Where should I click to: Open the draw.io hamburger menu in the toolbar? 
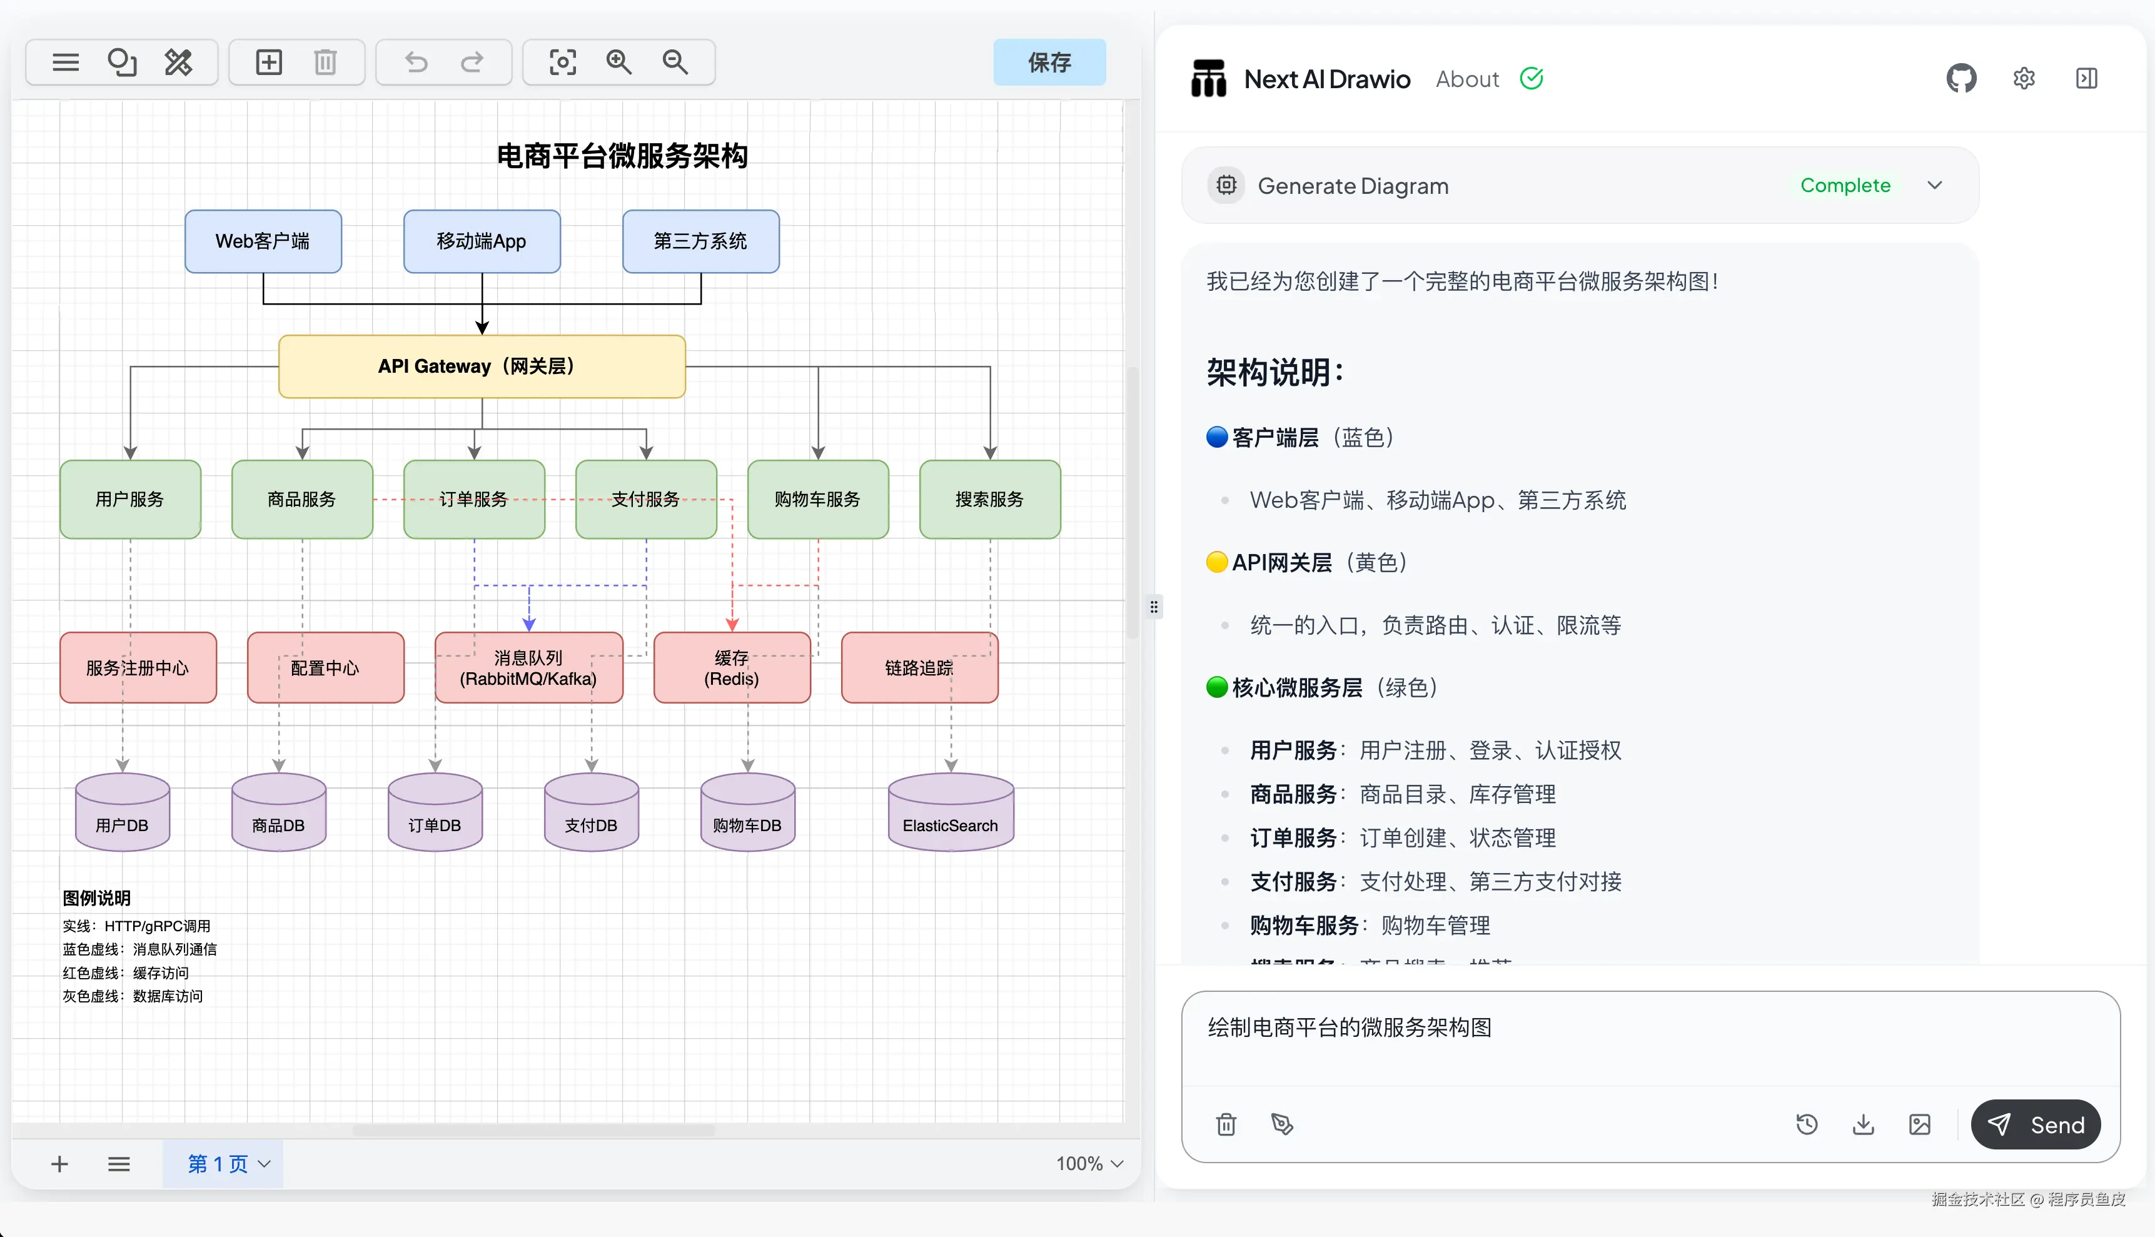pyautogui.click(x=66, y=62)
